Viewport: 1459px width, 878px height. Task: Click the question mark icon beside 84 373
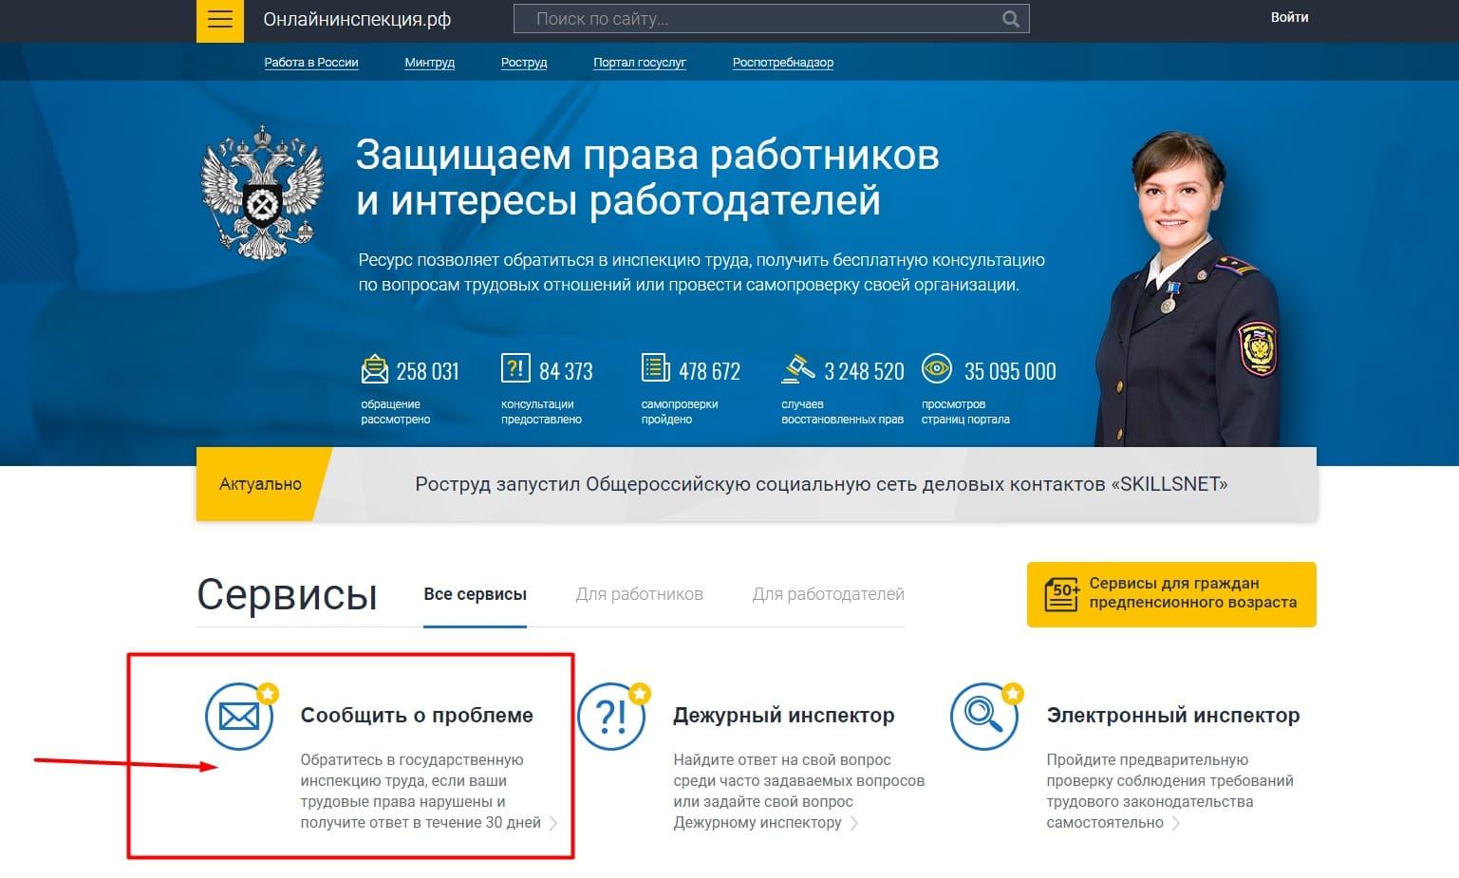pos(515,367)
